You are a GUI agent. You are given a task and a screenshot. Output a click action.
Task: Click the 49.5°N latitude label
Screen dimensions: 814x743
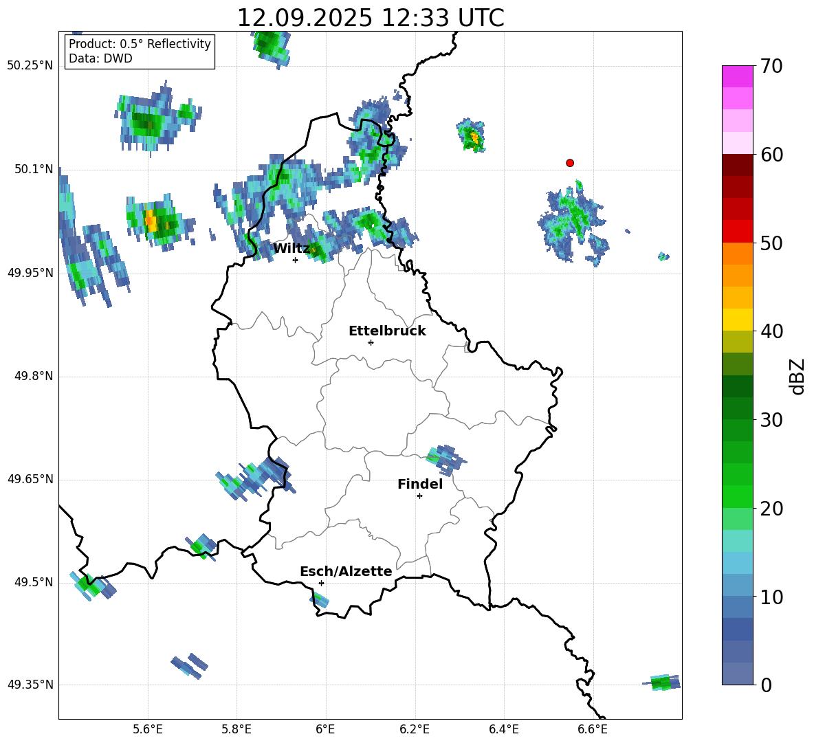click(x=34, y=582)
